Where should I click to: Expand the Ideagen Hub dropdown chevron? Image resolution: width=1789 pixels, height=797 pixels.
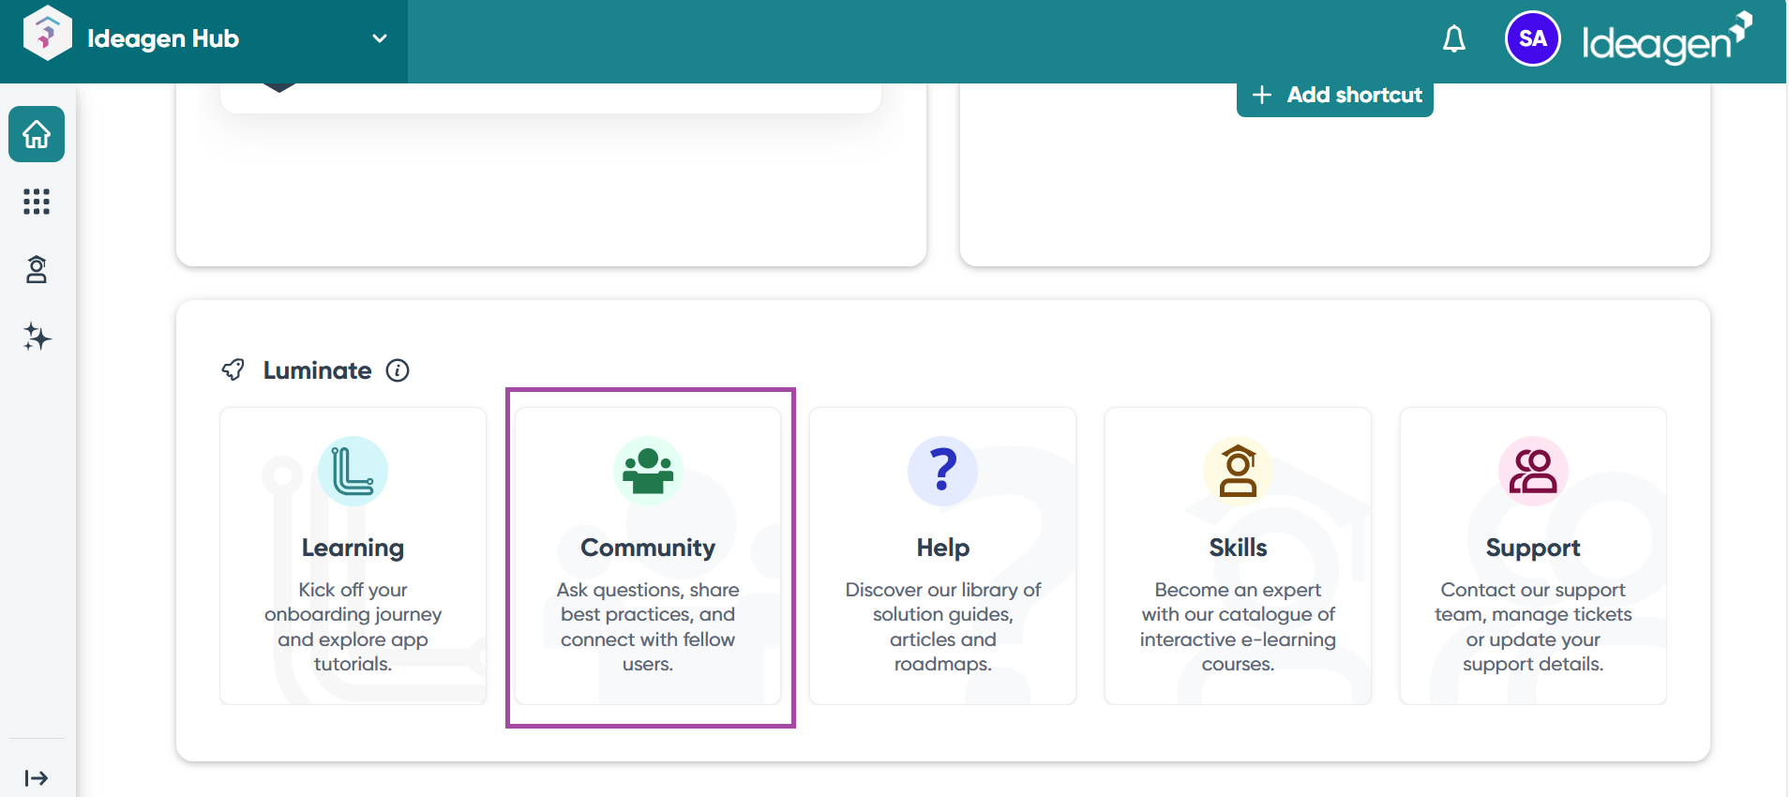(380, 39)
